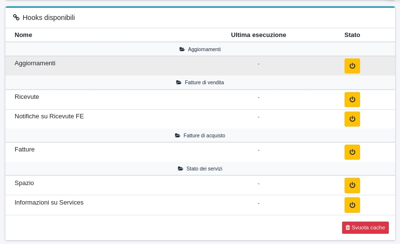Screen dimensions: 400x244
Task: Click folder icon next to Stato dei servizi
Action: pyautogui.click(x=181, y=169)
